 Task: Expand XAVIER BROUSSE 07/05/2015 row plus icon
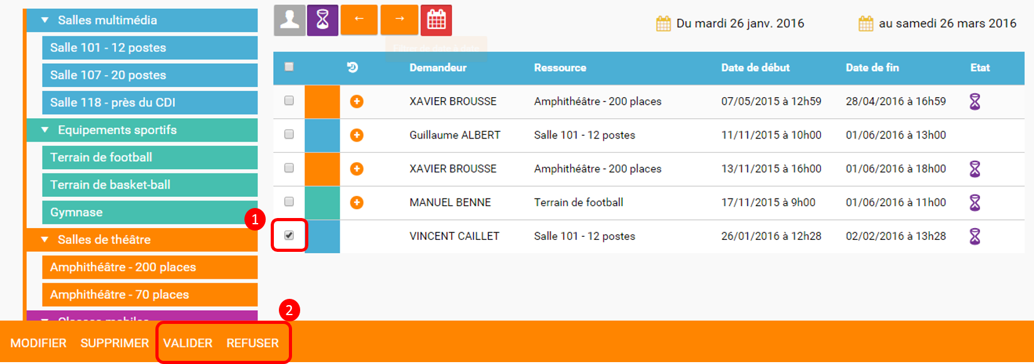[357, 101]
